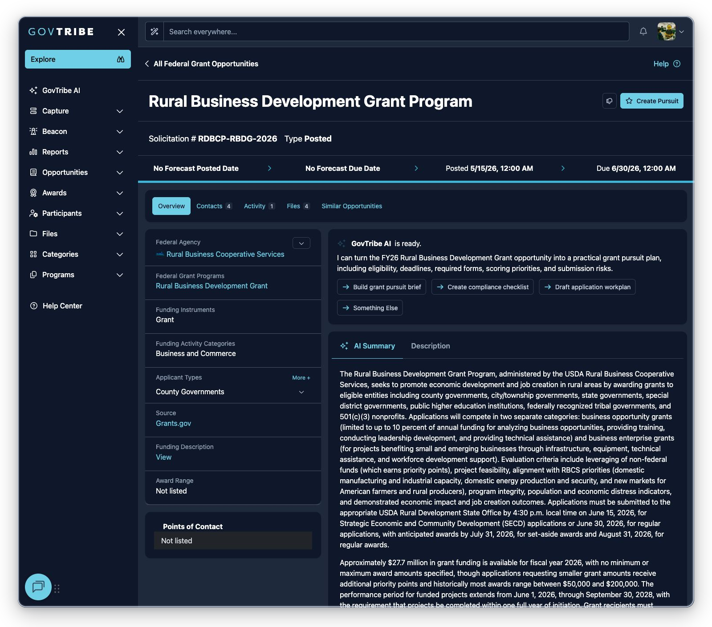Open Help Center question mark icon
Image resolution: width=712 pixels, height=627 pixels.
click(x=33, y=306)
